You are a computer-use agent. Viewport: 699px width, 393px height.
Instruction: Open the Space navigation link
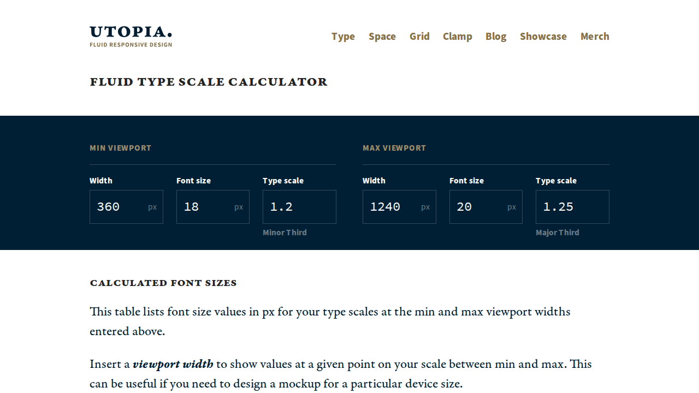tap(382, 37)
